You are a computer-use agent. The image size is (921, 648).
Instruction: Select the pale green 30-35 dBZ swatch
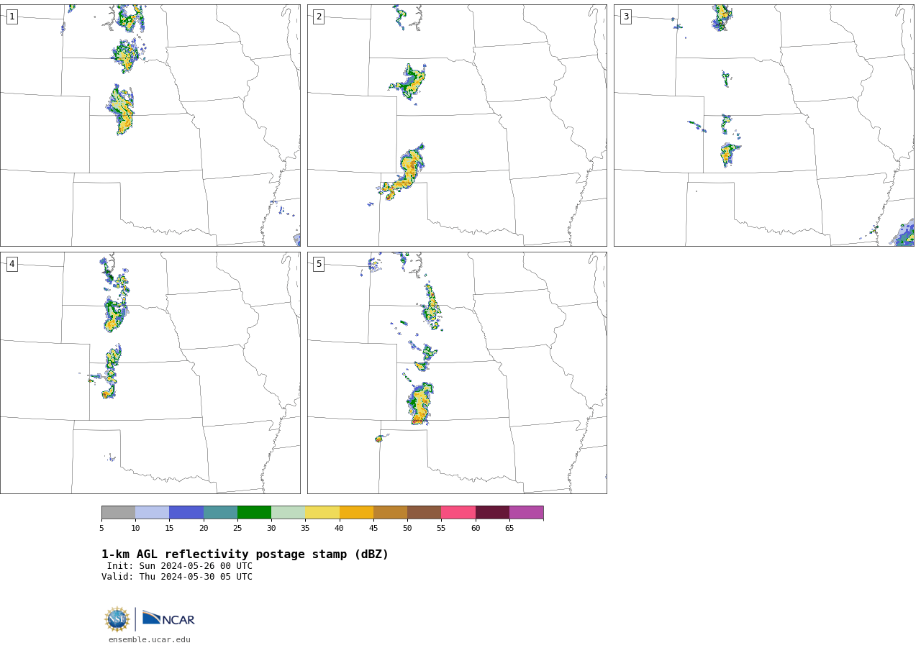click(x=289, y=513)
